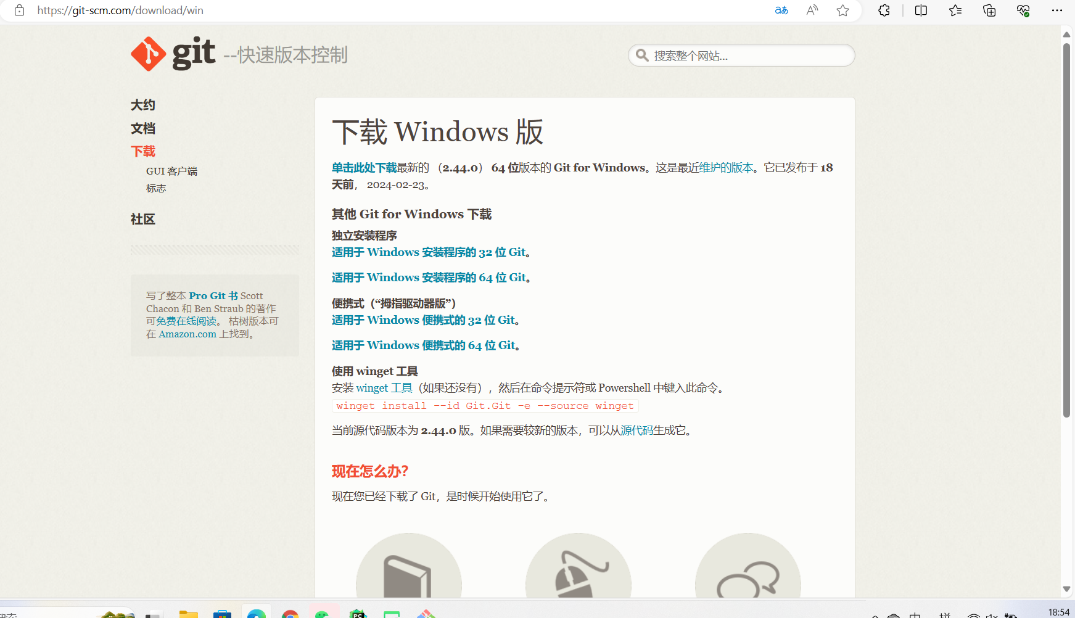Open the 免费在线阅读 link
This screenshot has height=618, width=1075.
(186, 321)
